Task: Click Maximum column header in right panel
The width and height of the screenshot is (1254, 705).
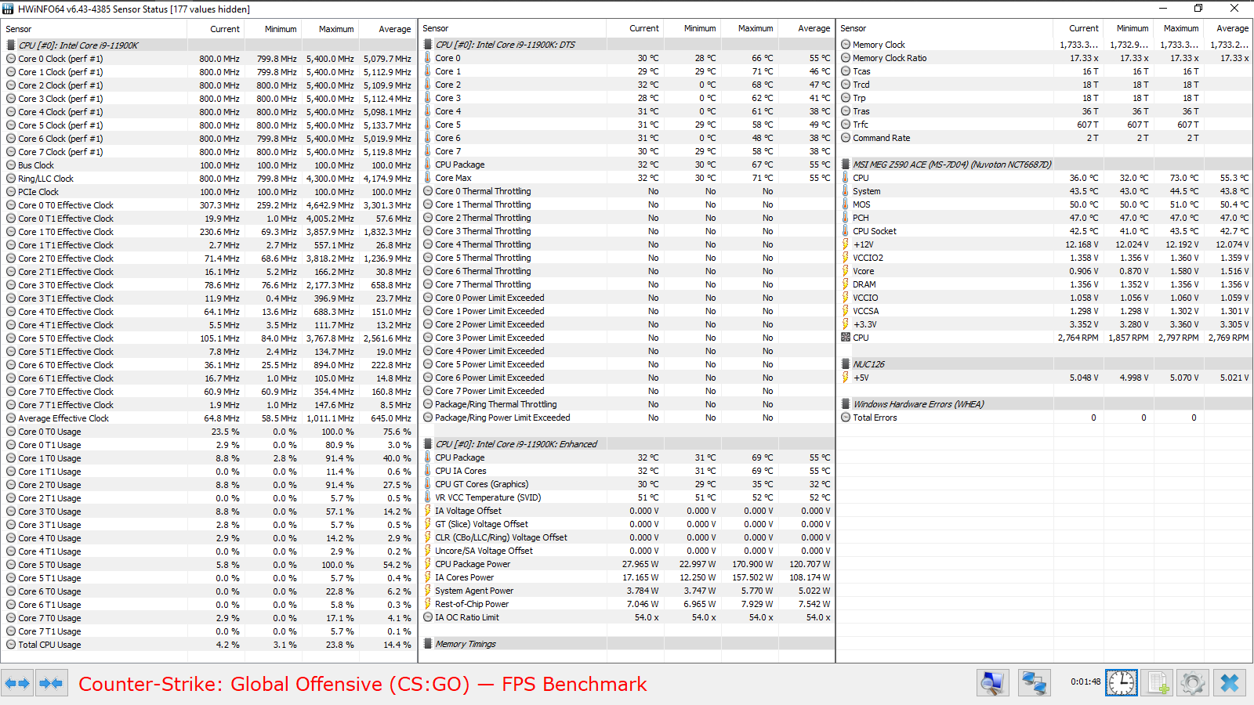Action: point(1177,28)
